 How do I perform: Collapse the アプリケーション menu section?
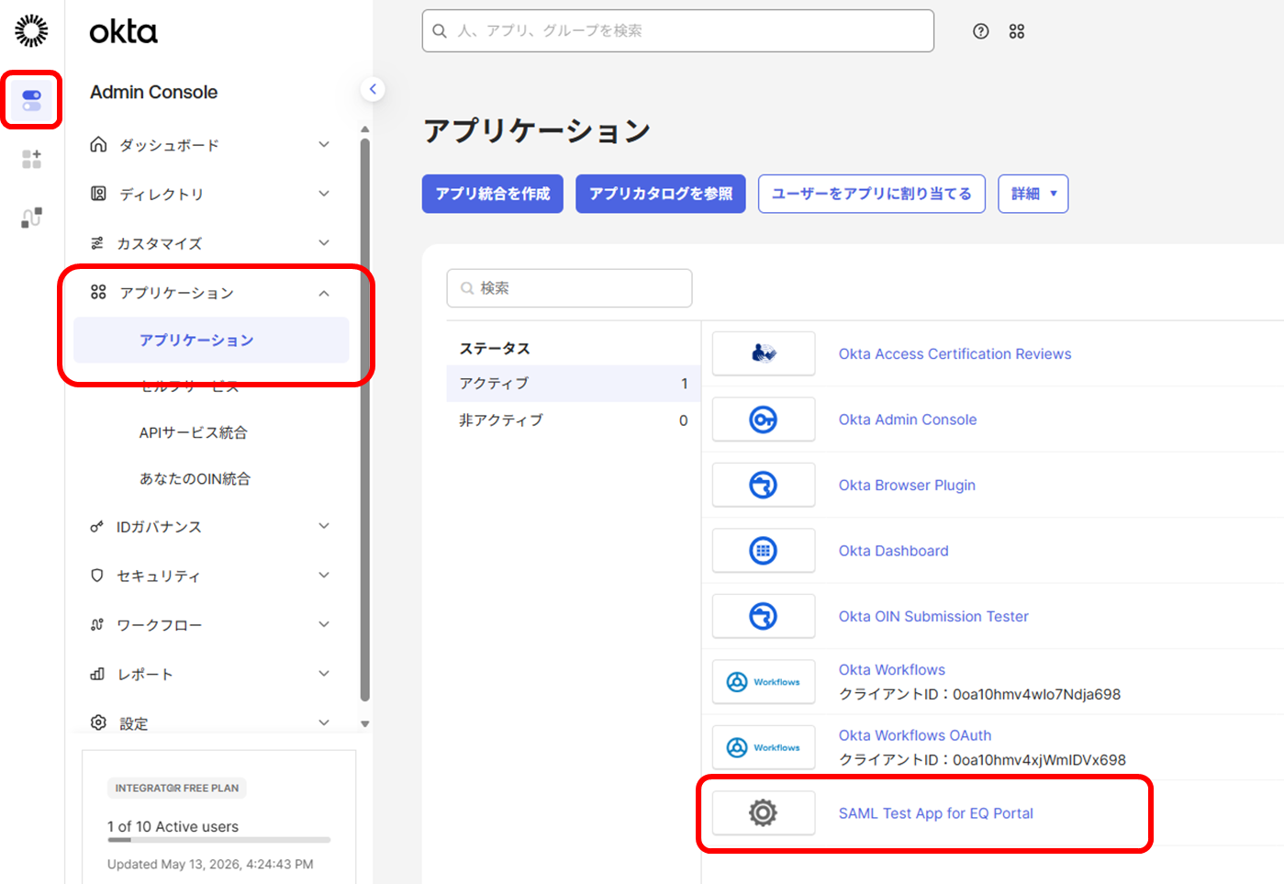tap(210, 293)
